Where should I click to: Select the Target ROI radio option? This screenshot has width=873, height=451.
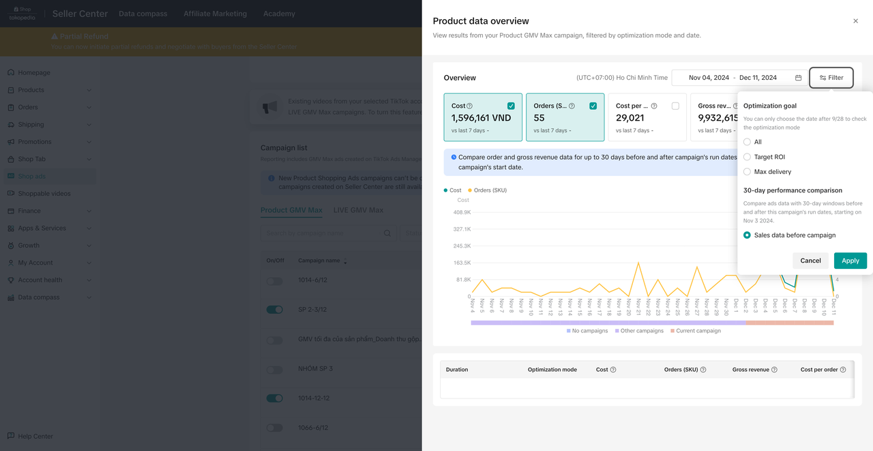click(x=748, y=157)
